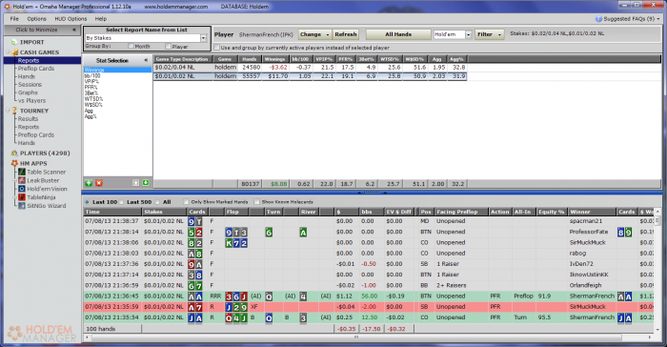Click the Tourney trophy icon

click(14, 111)
